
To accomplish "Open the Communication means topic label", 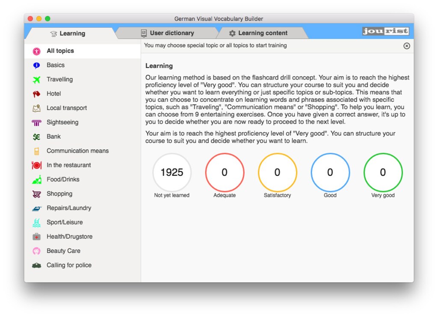I will 78,151.
